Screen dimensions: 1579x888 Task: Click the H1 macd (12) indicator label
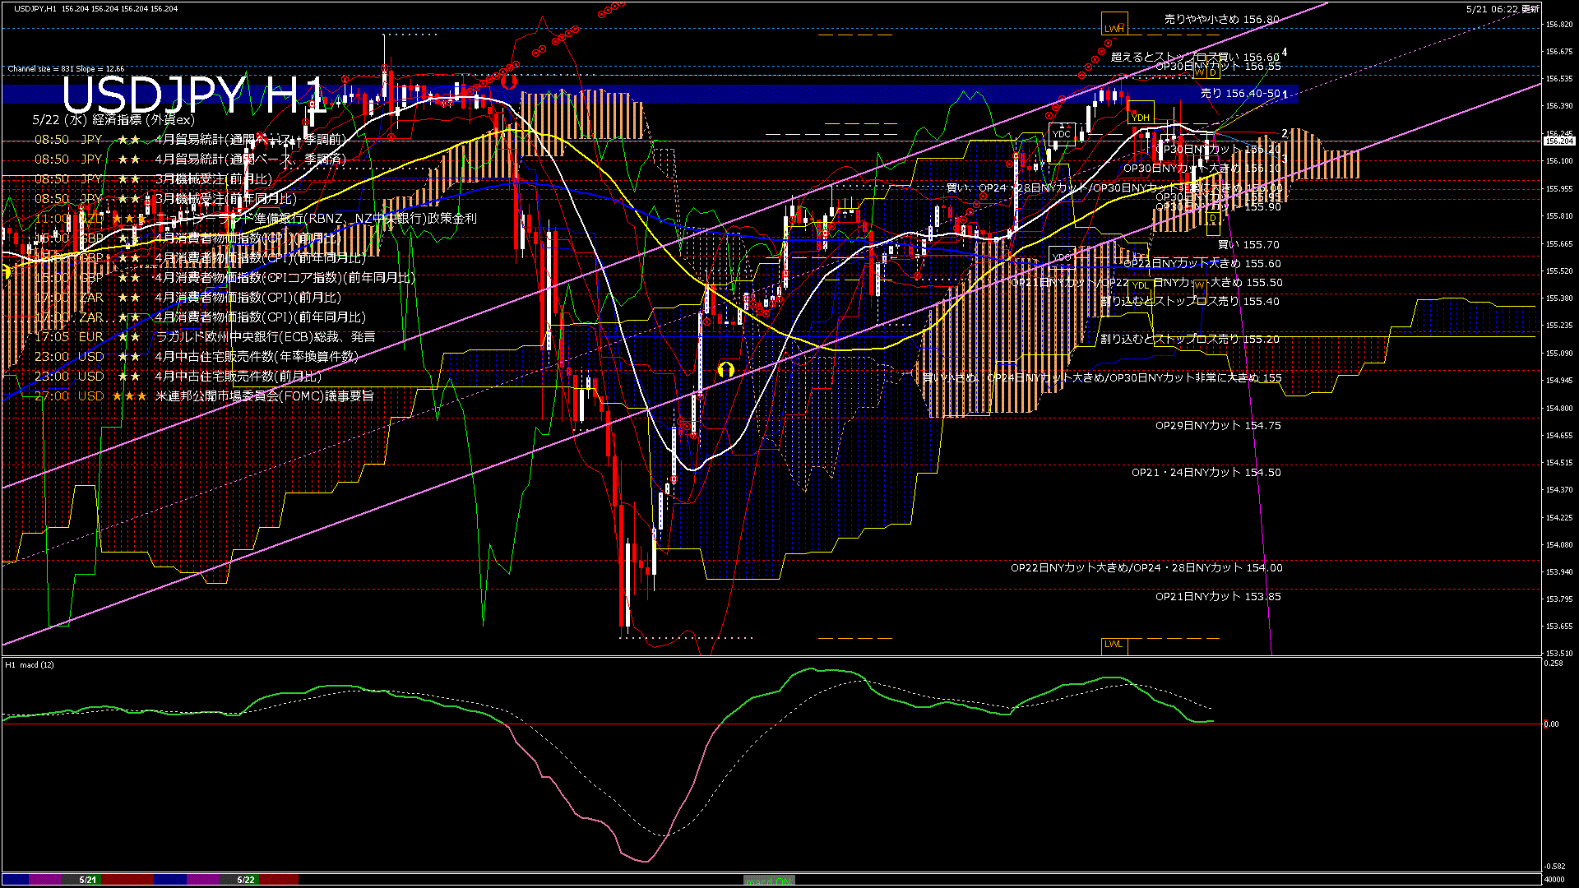[x=30, y=664]
